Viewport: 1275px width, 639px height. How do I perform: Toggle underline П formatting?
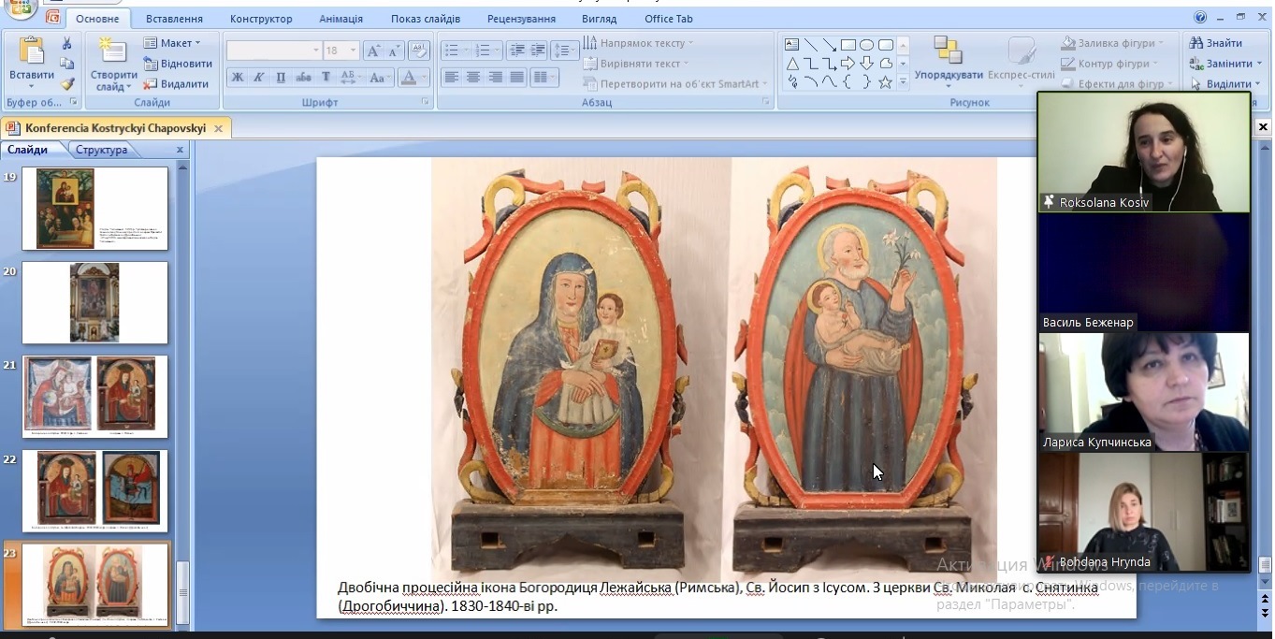pos(281,78)
